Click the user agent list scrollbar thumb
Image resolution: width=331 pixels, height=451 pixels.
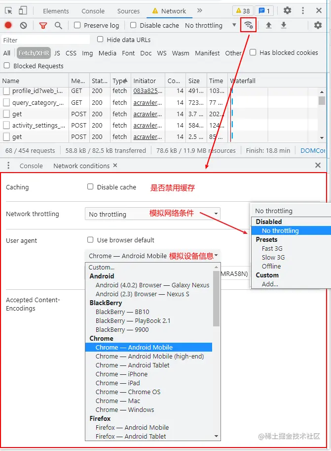tap(216, 299)
